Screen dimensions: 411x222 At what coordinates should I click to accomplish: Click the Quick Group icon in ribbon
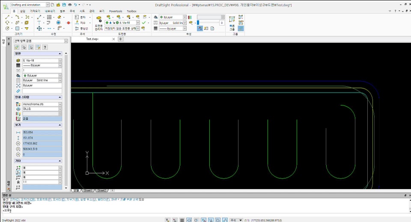click(x=232, y=19)
